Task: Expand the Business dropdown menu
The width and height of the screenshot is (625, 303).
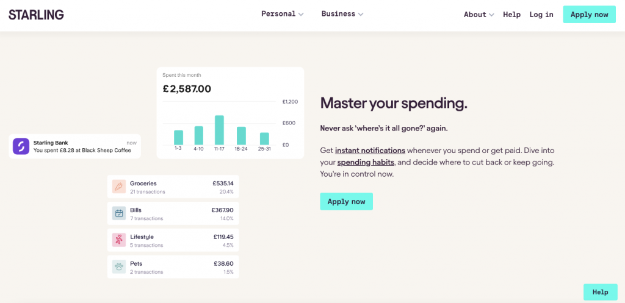Action: click(x=342, y=14)
